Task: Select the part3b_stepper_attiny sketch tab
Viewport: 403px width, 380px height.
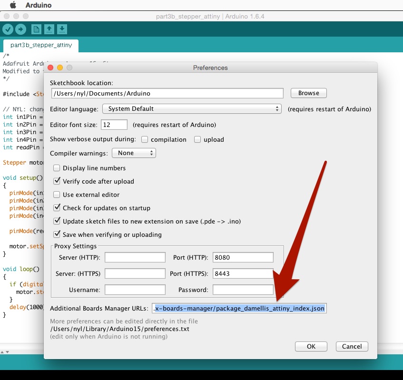Action: click(x=41, y=45)
